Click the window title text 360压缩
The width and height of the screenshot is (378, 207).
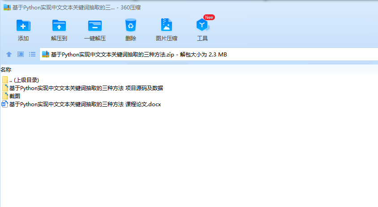click(x=130, y=8)
